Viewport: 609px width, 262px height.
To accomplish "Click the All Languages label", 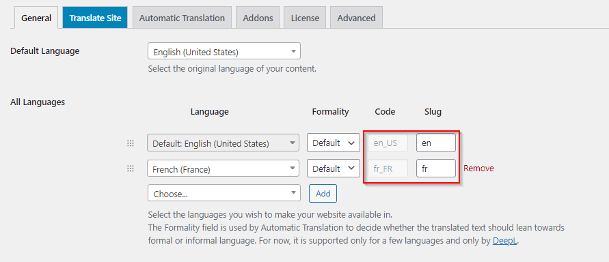I will pyautogui.click(x=38, y=102).
